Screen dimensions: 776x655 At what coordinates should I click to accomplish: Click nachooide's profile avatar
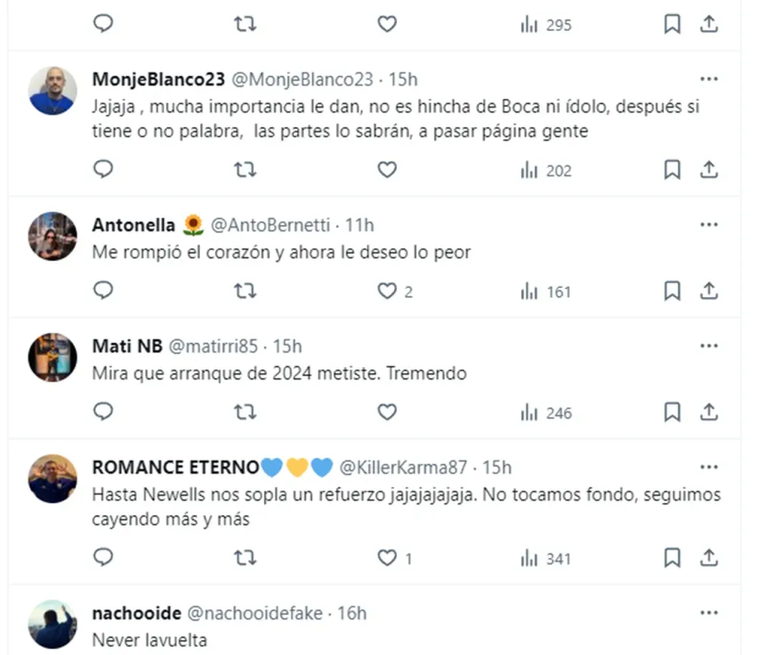pos(52,624)
